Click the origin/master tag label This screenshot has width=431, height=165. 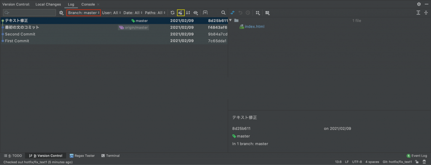[134, 27]
